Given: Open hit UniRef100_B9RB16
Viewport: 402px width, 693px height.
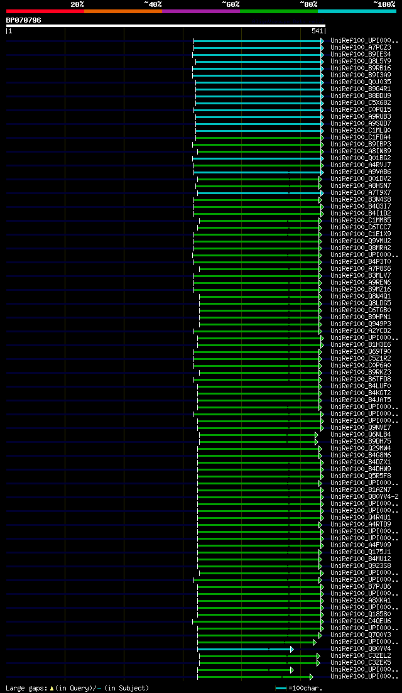Looking at the screenshot, I should pos(361,68).
